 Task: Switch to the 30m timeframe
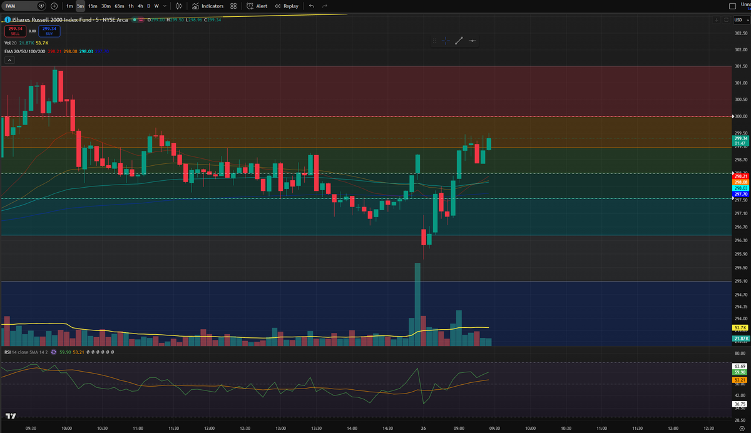[106, 6]
